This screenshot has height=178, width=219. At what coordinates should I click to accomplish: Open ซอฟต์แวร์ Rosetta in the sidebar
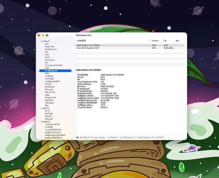[x=53, y=132]
